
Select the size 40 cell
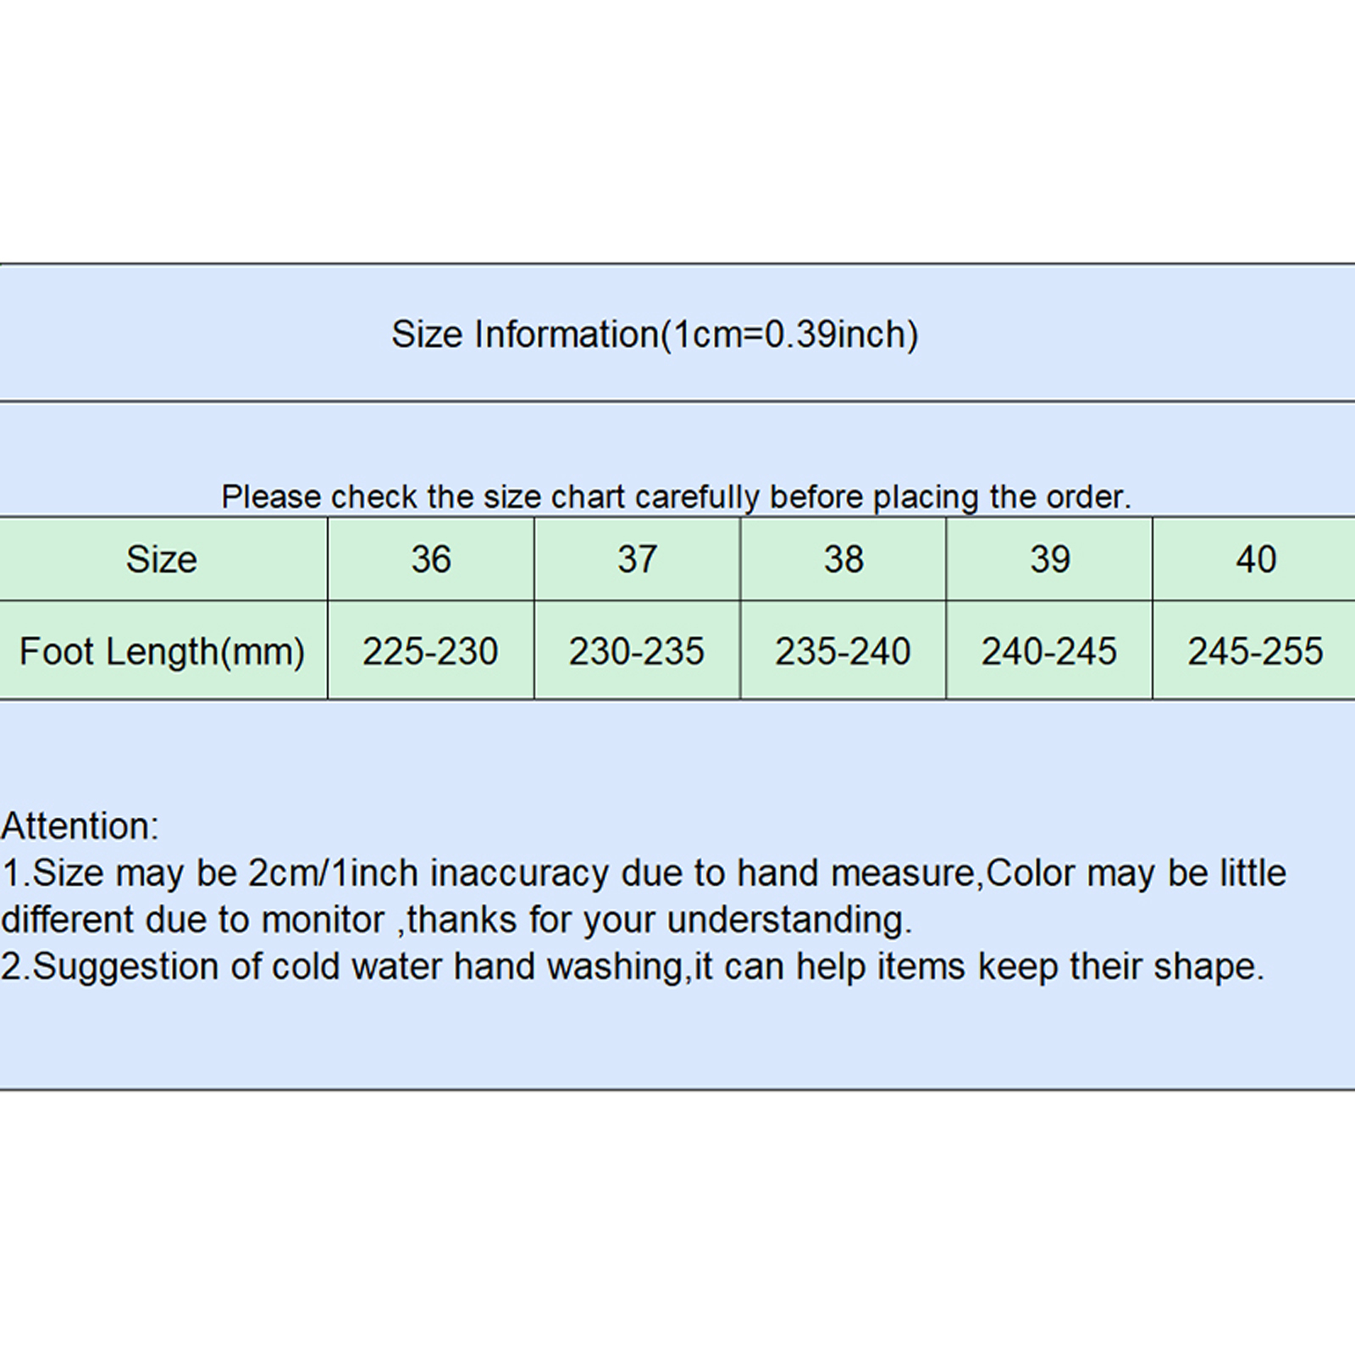(x=1255, y=560)
